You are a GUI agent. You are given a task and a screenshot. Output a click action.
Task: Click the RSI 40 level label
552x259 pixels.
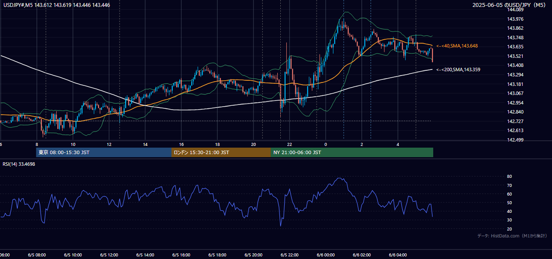(x=510, y=211)
